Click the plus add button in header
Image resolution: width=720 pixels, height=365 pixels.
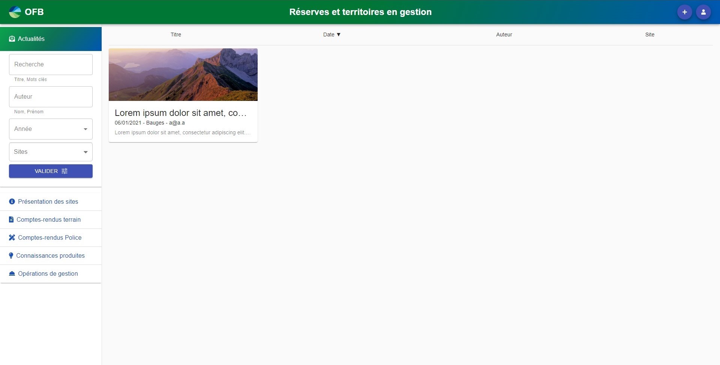(684, 12)
